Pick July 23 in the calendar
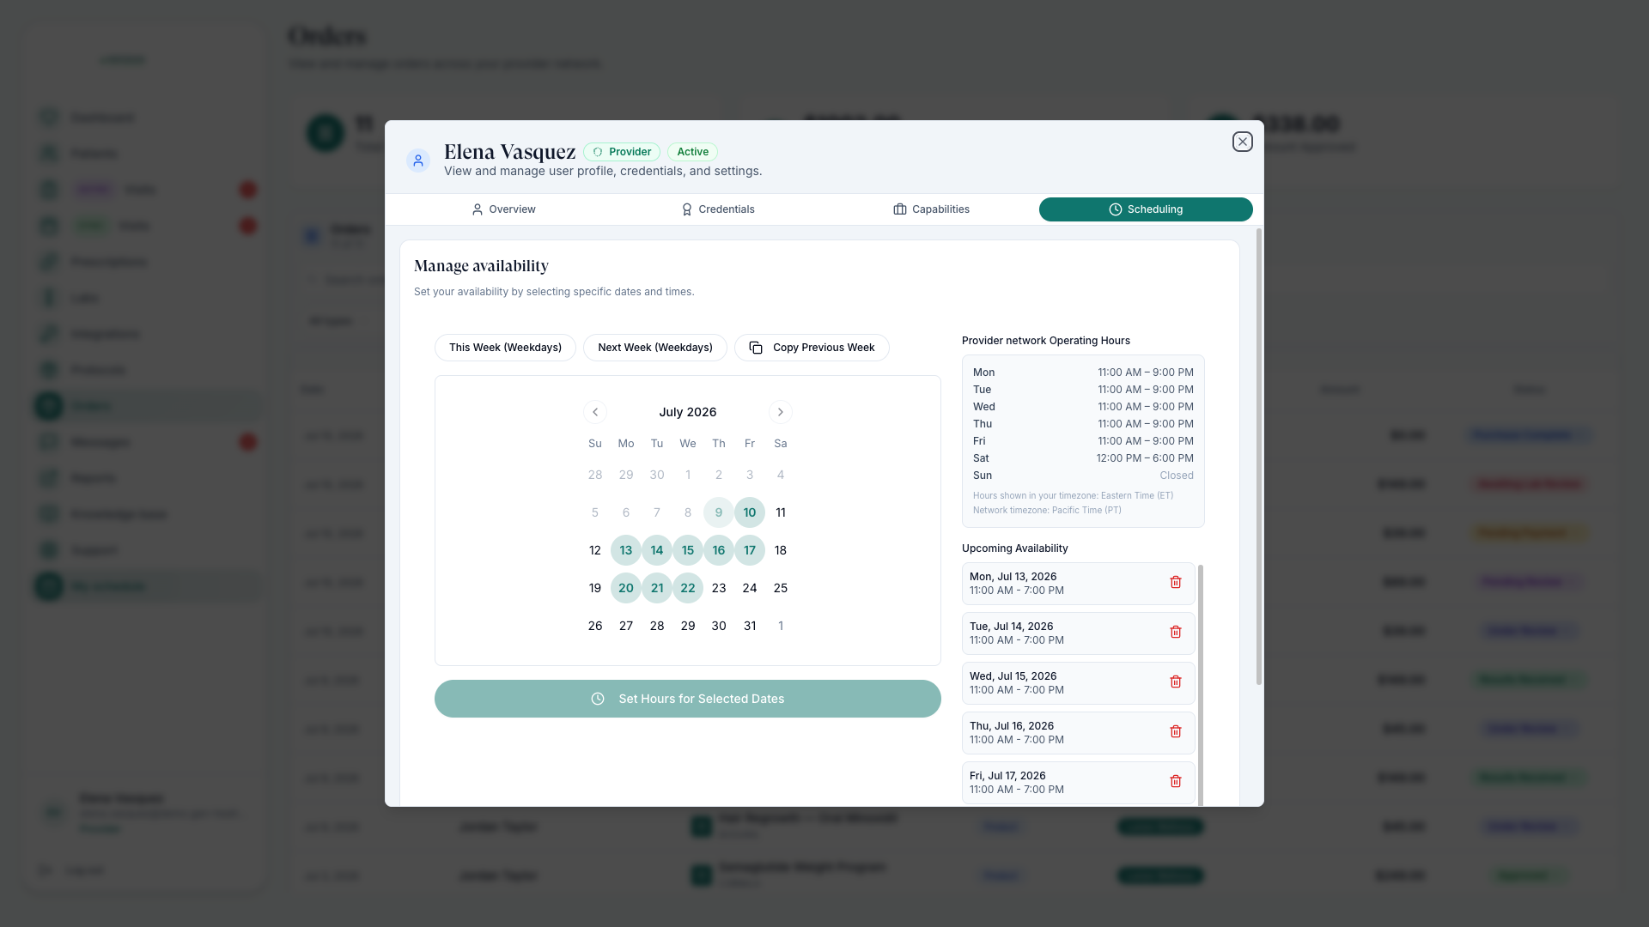Viewport: 1649px width, 927px height. (719, 588)
